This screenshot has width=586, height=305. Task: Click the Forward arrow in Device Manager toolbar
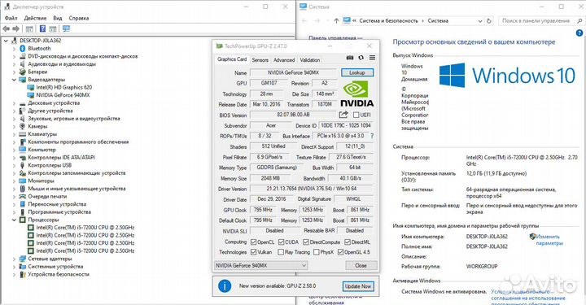(x=15, y=28)
